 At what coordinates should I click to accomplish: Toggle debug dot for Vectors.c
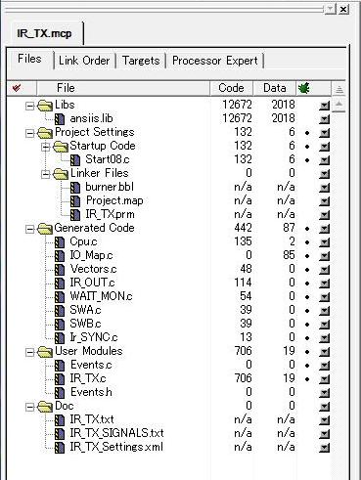tap(307, 270)
